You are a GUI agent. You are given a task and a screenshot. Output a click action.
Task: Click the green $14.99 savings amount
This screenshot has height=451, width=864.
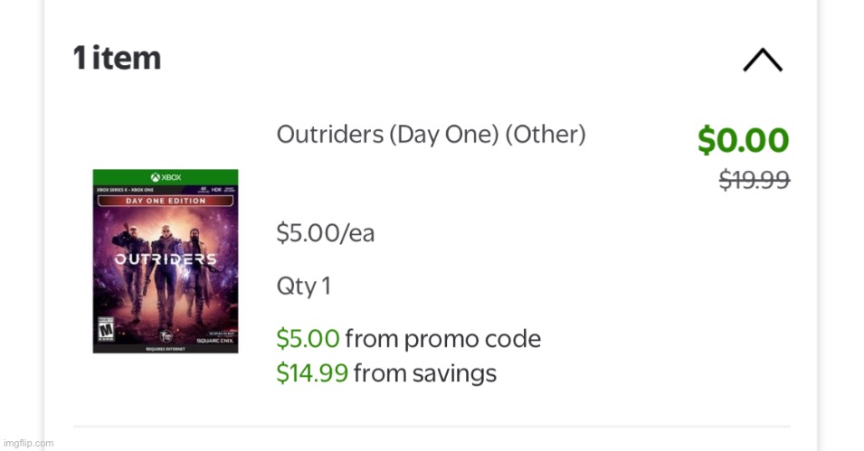coord(312,373)
